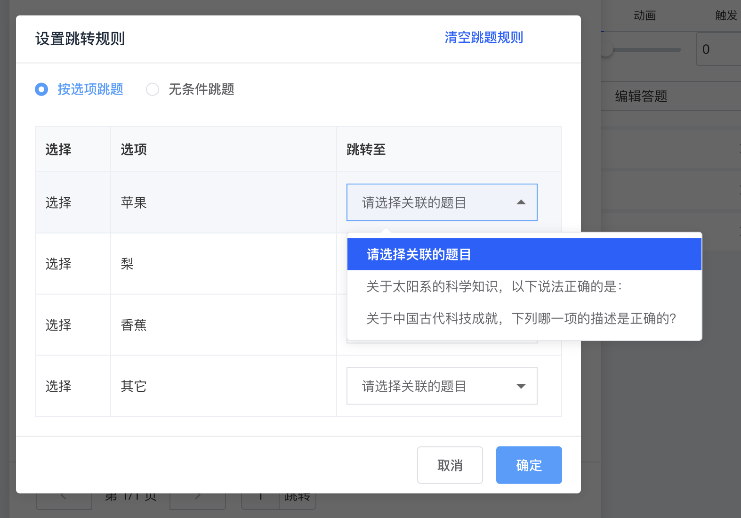Switch to the 触发 tab
The height and width of the screenshot is (518, 741).
(x=725, y=16)
